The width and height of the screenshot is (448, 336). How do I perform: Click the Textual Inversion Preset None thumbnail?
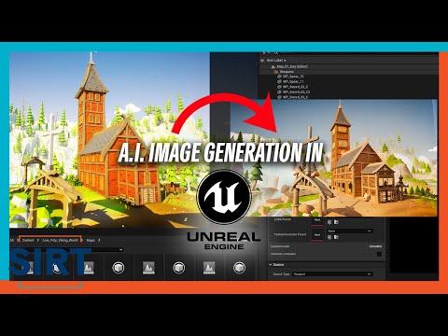[x=317, y=234]
